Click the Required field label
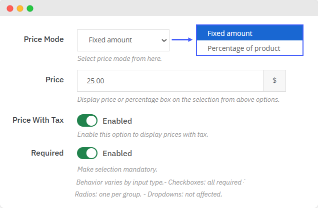This screenshot has width=318, height=208. [x=47, y=153]
